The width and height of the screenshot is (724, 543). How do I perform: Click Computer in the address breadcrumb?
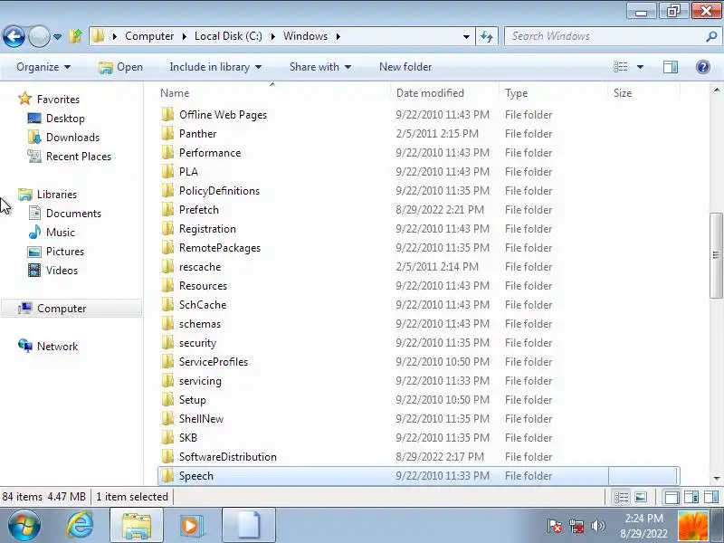pyautogui.click(x=149, y=36)
